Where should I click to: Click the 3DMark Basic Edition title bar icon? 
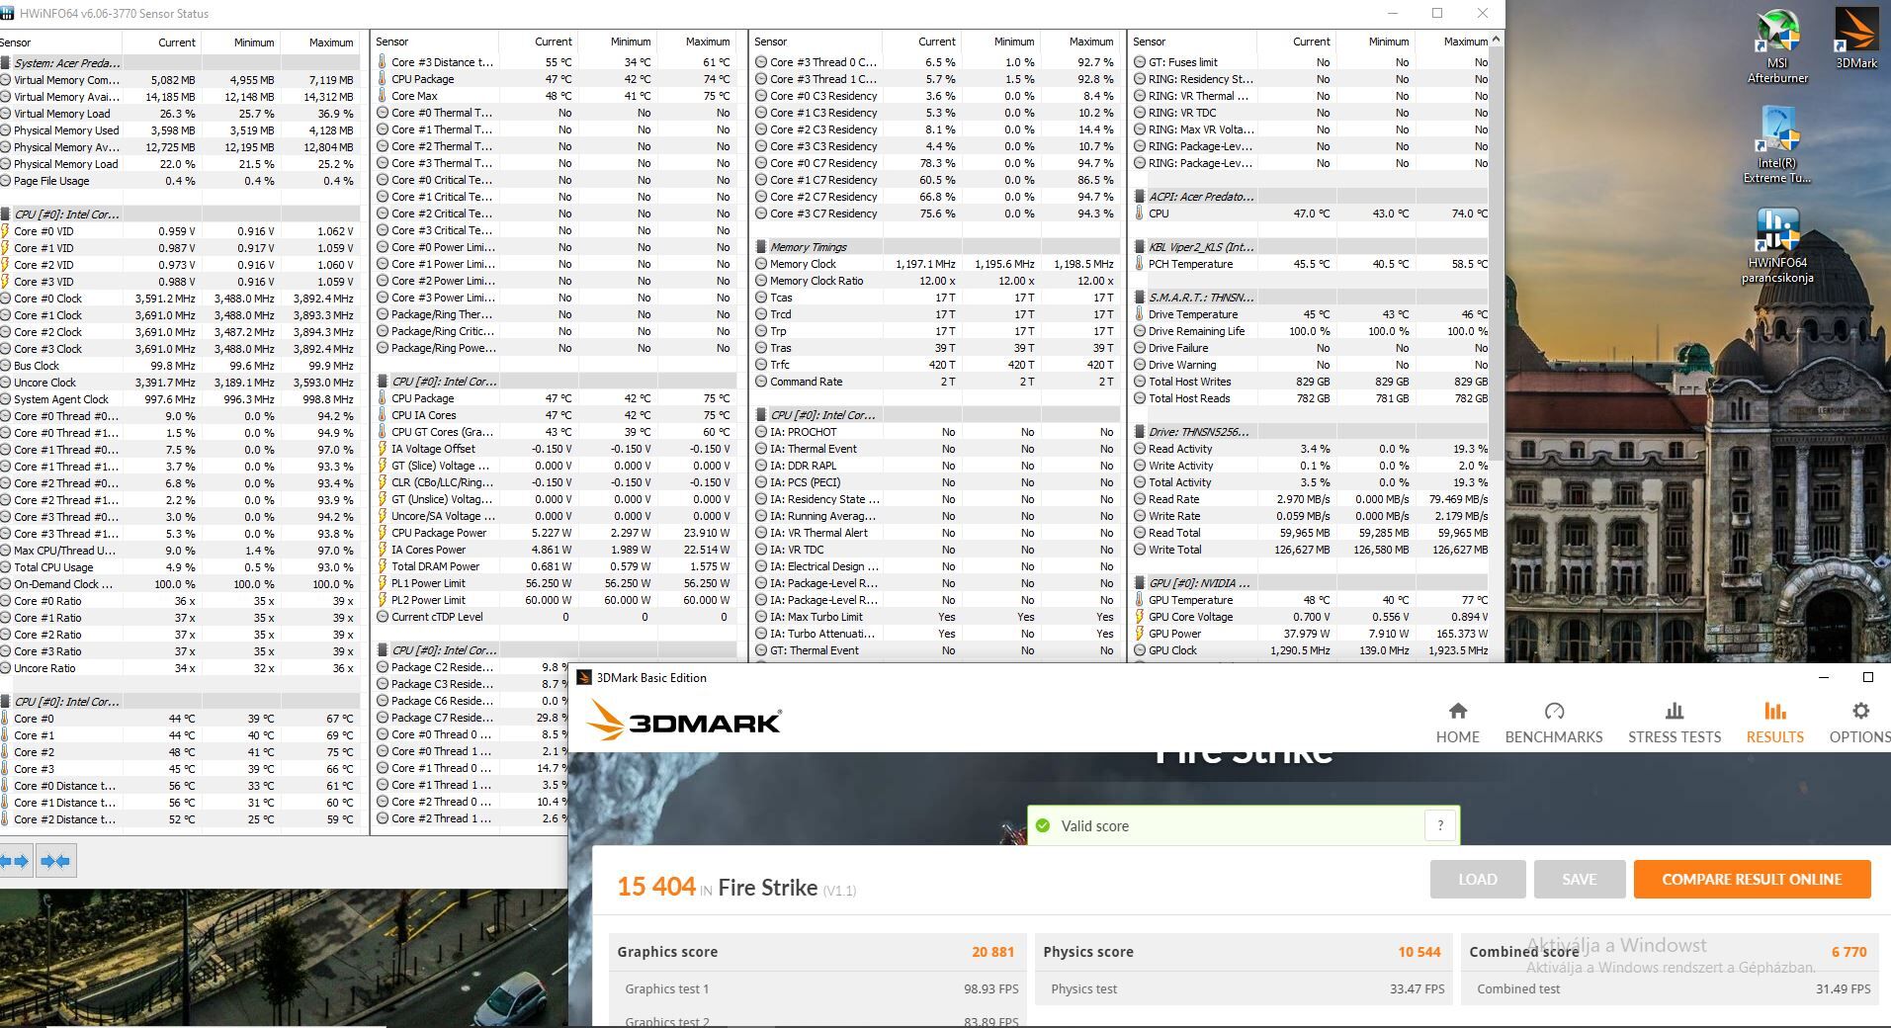click(x=584, y=677)
